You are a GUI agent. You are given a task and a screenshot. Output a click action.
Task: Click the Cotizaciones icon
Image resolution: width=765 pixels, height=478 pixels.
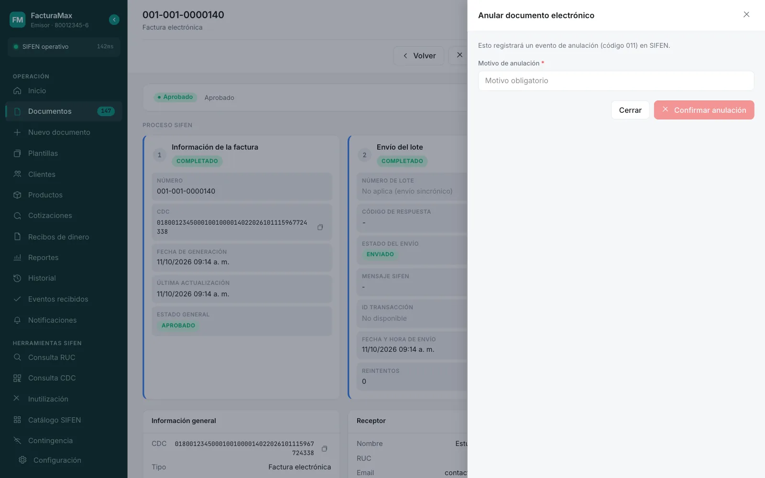click(17, 216)
